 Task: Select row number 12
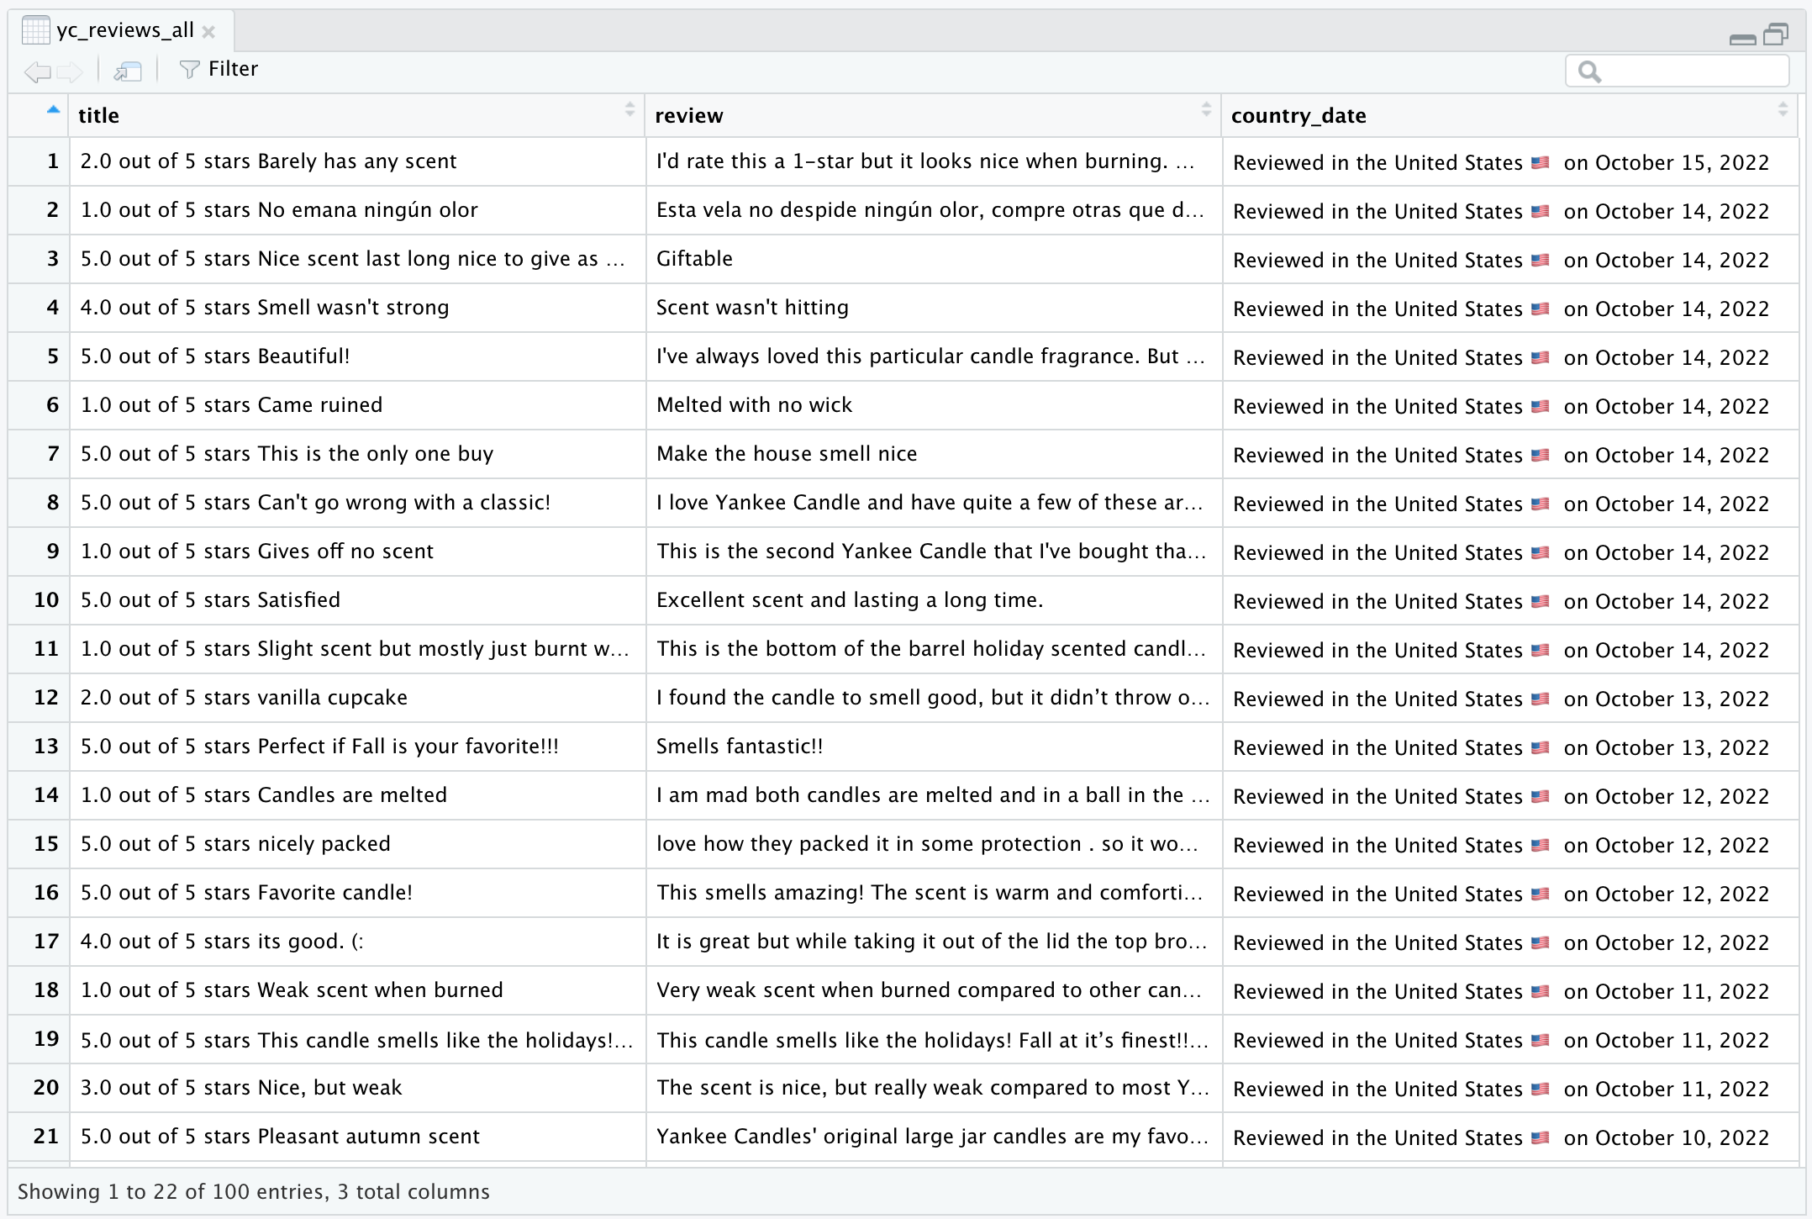click(x=46, y=698)
